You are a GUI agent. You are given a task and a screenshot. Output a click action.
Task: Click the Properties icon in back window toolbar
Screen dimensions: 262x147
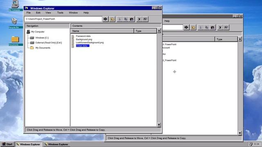pyautogui.click(x=226, y=27)
